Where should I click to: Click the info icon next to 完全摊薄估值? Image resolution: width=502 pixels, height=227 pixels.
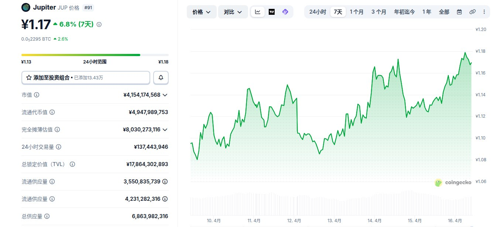pyautogui.click(x=57, y=130)
